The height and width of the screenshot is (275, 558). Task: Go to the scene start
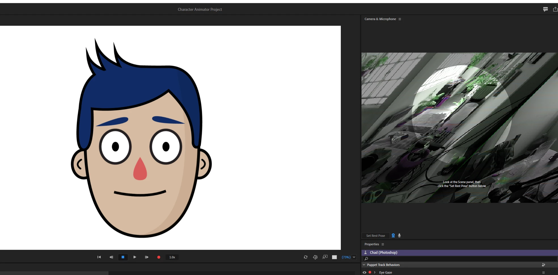coord(99,257)
